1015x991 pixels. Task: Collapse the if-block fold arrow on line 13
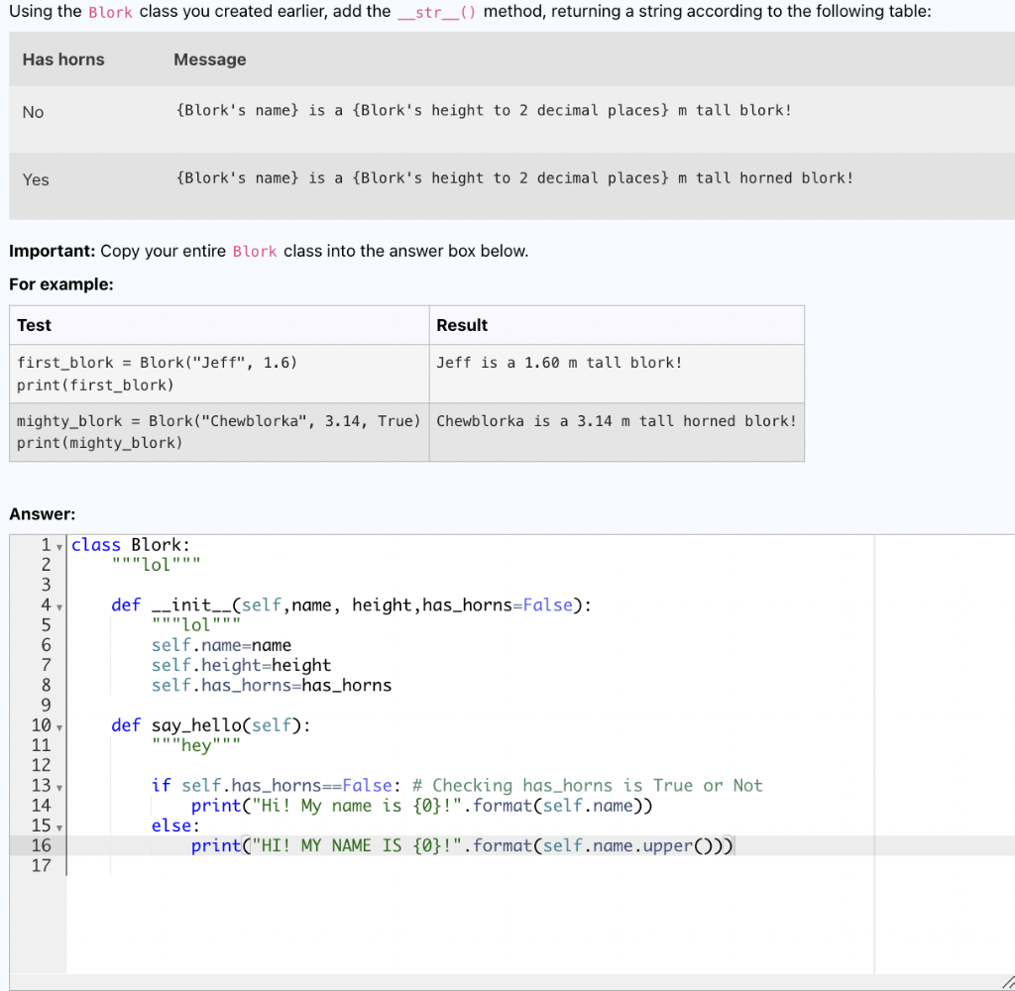point(59,789)
